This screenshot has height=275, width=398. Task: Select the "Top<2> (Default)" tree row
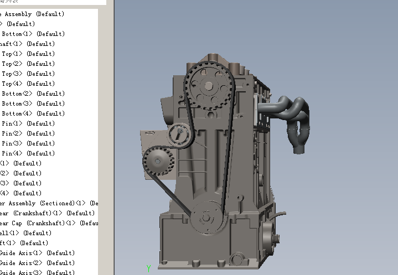28,64
